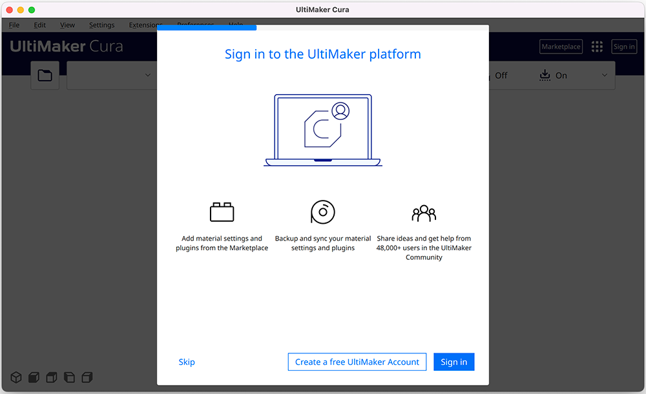
Task: Click the onboarding progress bar
Action: (323, 28)
